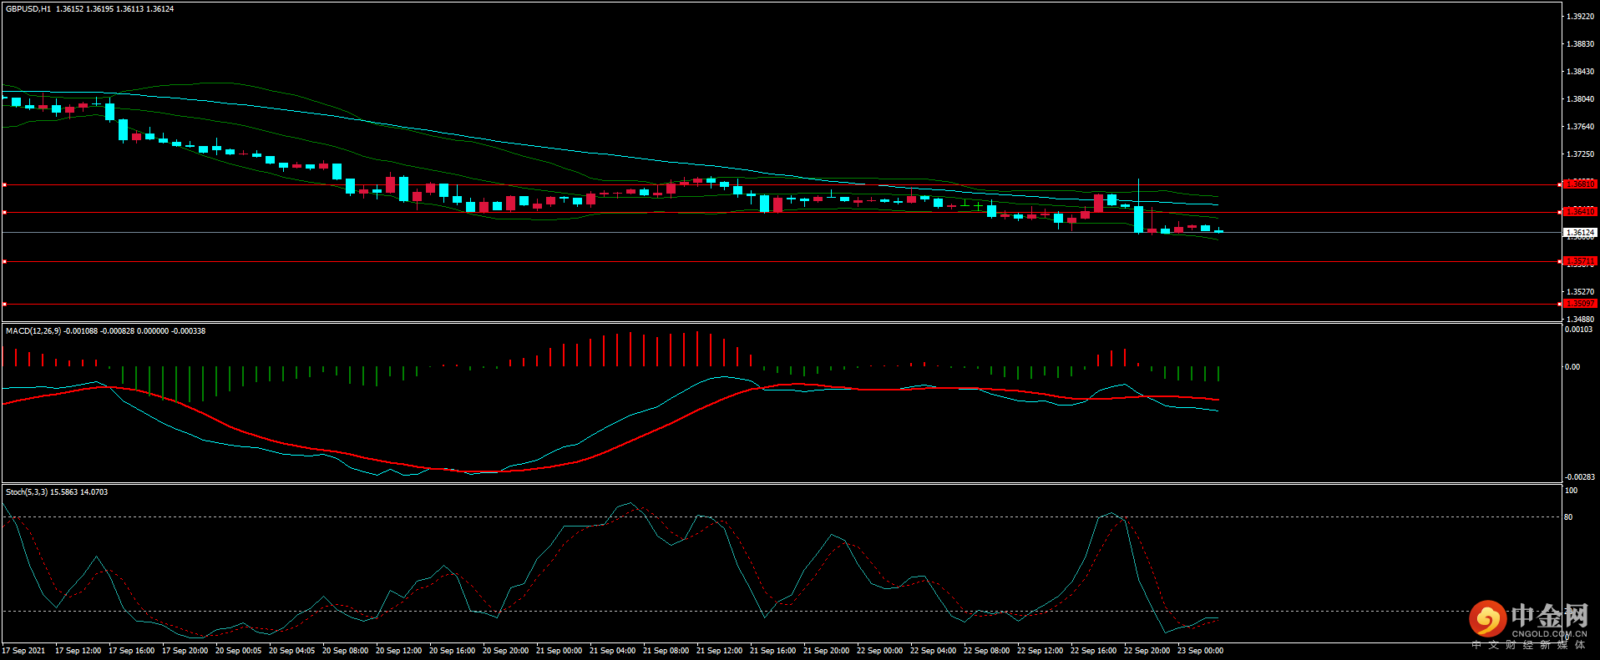
Task: Click the GBPUSD,H1 chart title text
Action: (x=28, y=9)
